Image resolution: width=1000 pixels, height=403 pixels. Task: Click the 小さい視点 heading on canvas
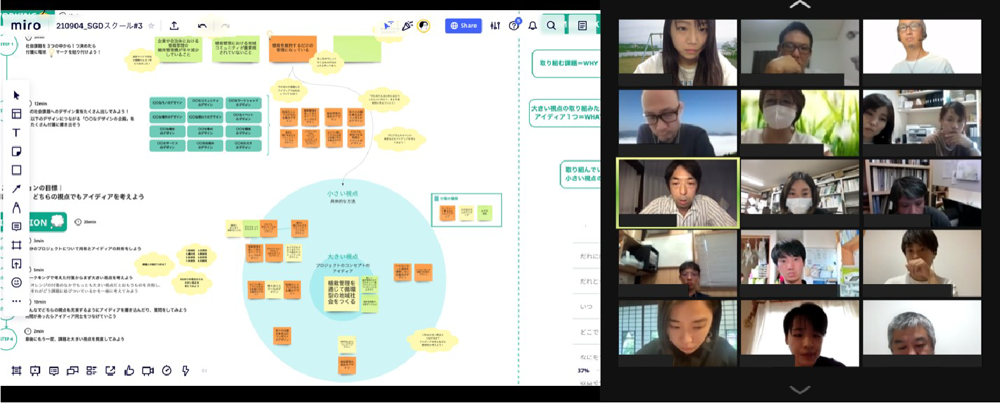pos(342,193)
